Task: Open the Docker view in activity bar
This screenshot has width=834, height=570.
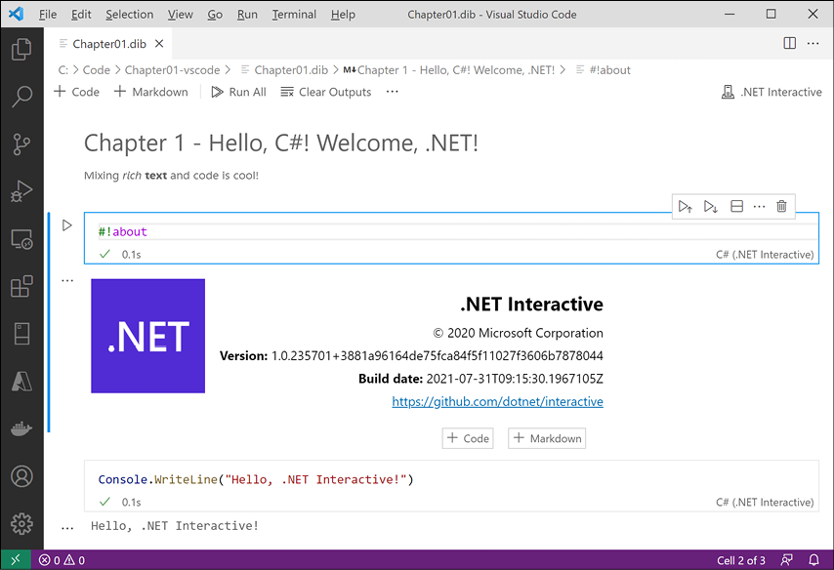Action: (21, 428)
